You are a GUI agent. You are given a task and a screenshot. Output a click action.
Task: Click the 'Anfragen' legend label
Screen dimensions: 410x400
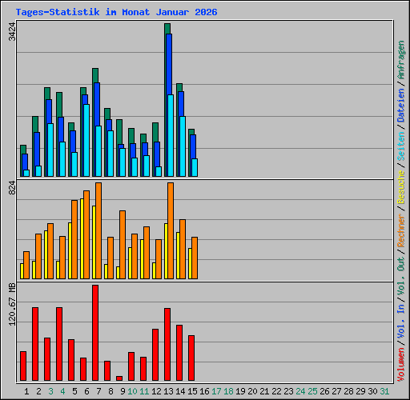tap(401, 60)
